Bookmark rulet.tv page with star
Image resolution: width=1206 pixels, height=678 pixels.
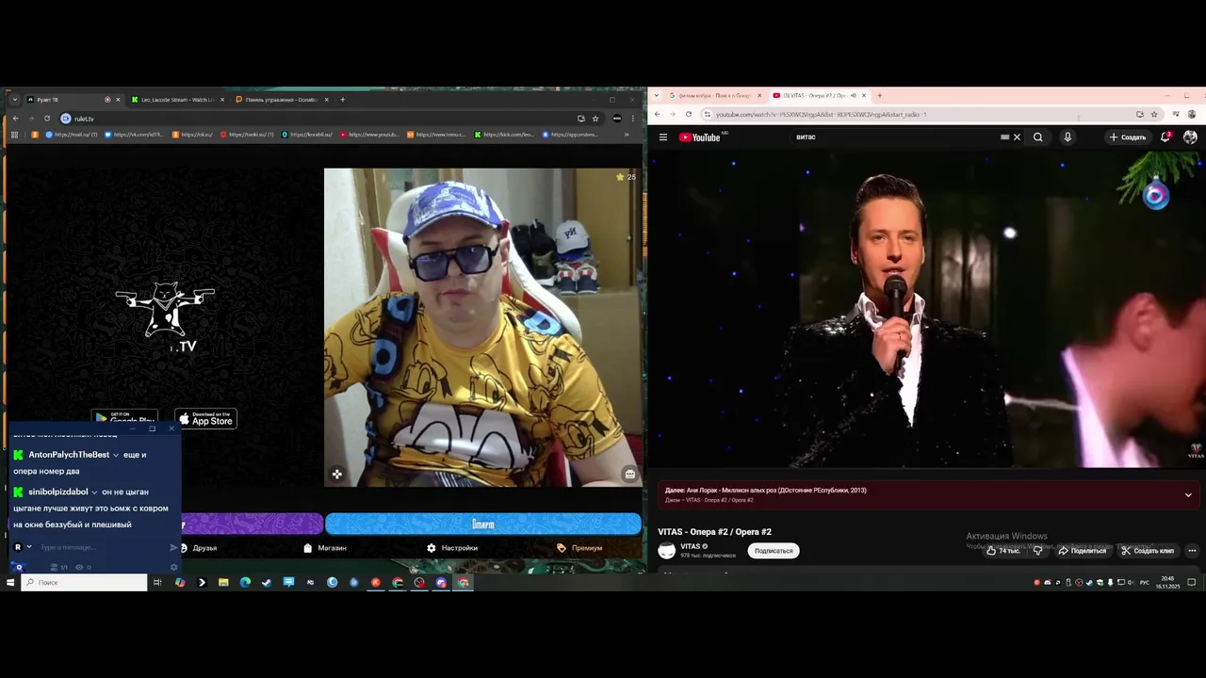595,119
